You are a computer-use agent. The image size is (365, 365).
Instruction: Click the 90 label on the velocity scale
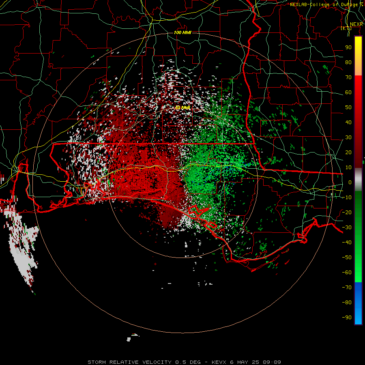[x=348, y=47]
